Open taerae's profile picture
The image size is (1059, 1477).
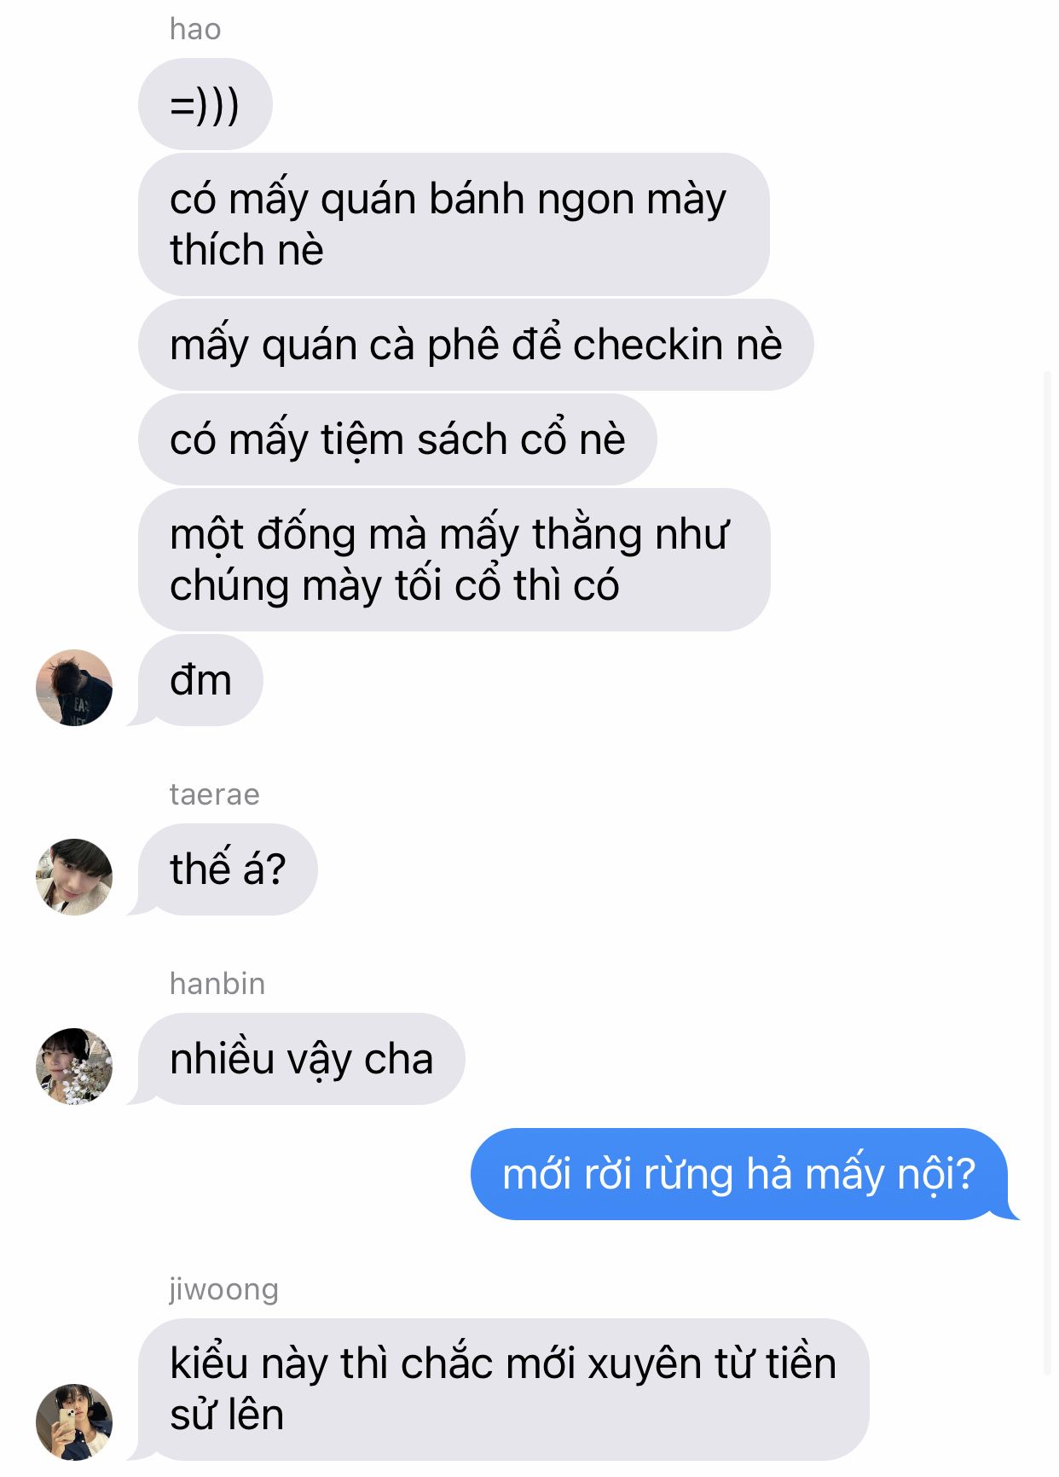(x=74, y=877)
